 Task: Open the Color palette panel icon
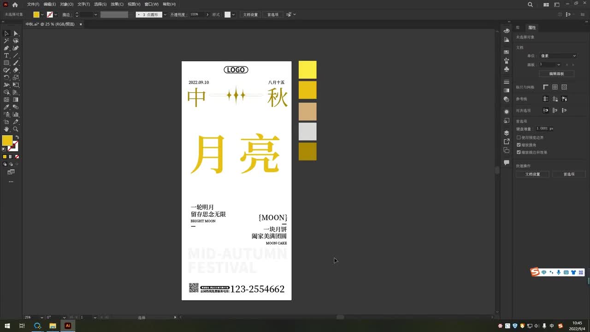pyautogui.click(x=507, y=30)
